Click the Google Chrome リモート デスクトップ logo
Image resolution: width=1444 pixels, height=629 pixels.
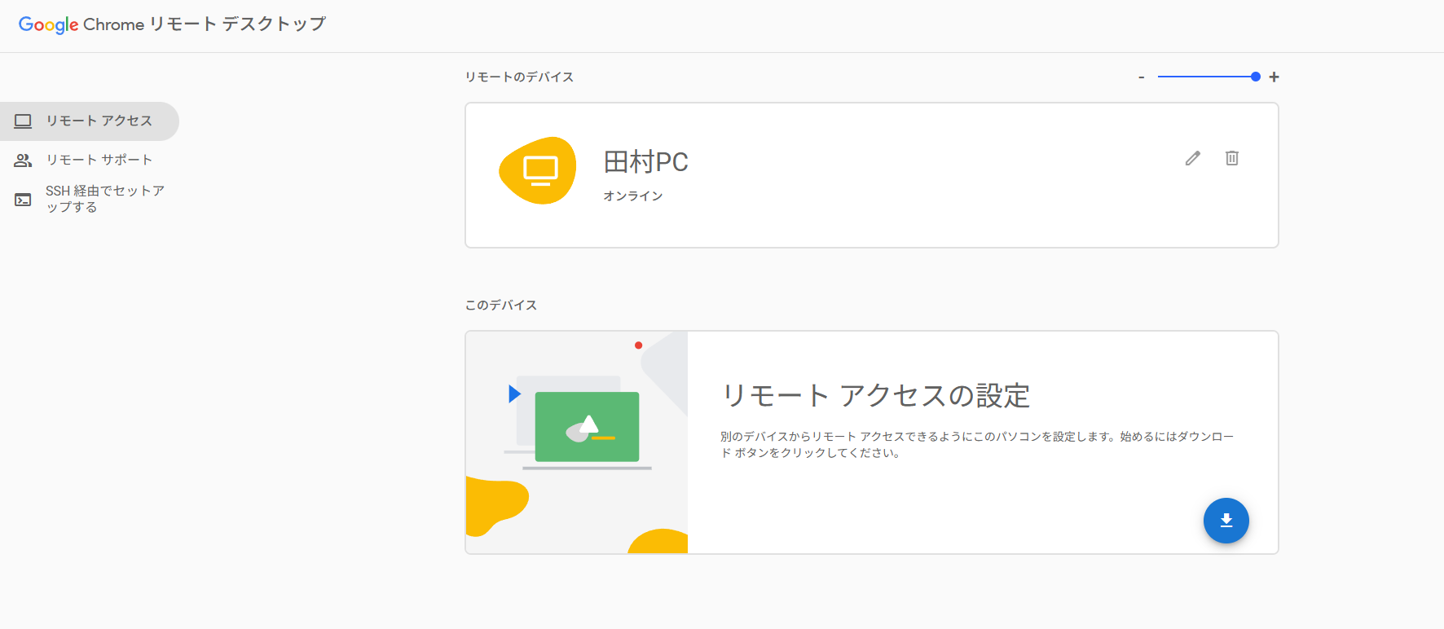tap(172, 24)
